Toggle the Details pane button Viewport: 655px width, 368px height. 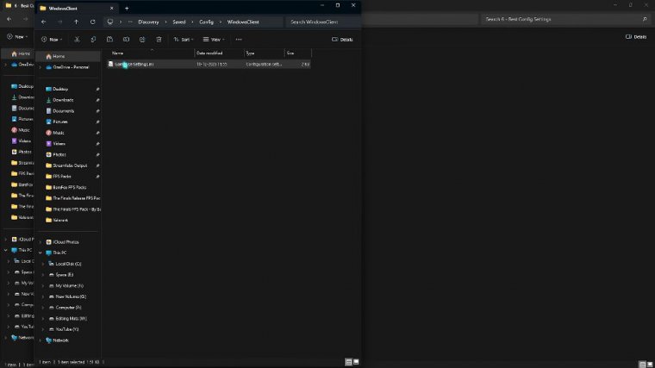[x=342, y=40]
